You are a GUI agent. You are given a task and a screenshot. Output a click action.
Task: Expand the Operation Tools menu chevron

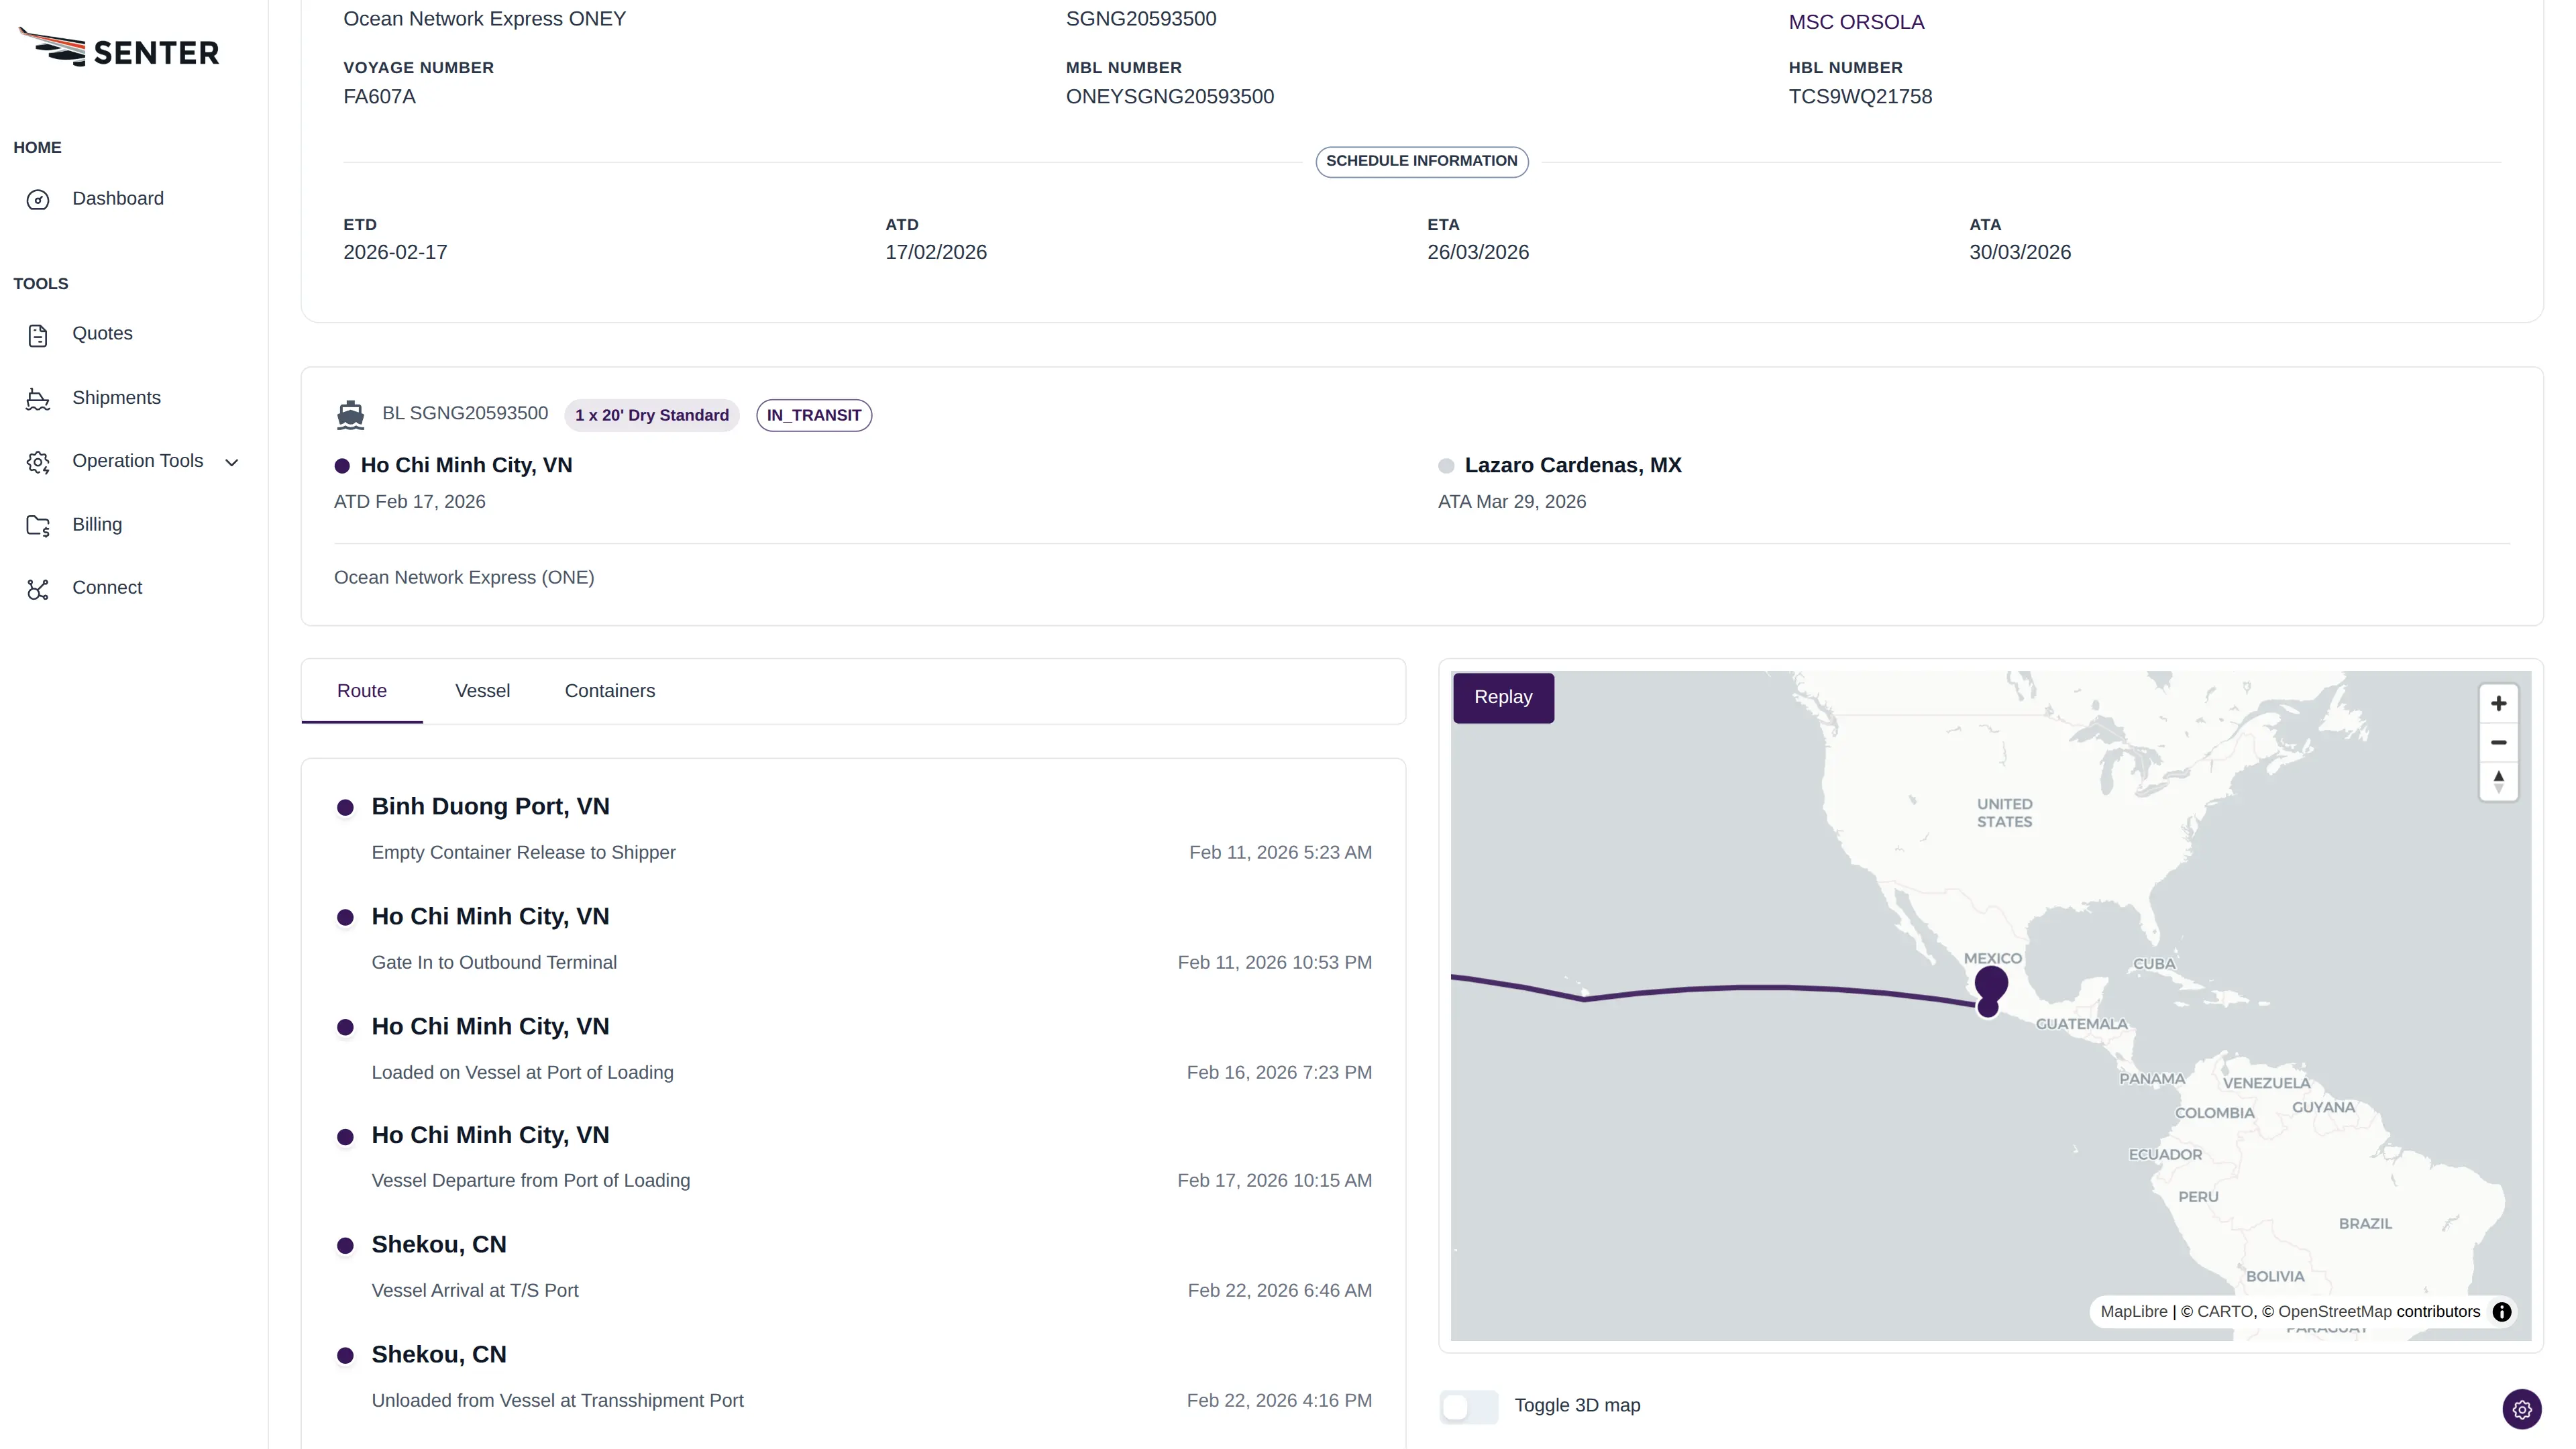pyautogui.click(x=232, y=462)
